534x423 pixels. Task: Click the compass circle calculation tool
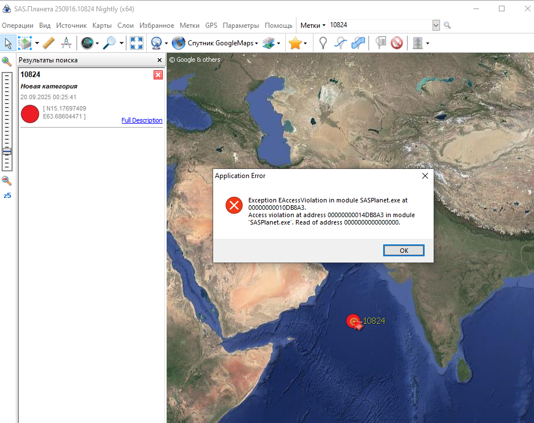pos(66,43)
